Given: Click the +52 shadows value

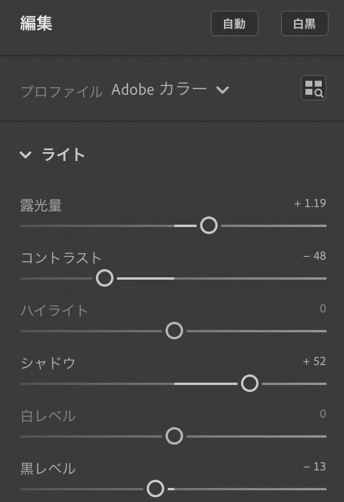Looking at the screenshot, I should (x=315, y=361).
